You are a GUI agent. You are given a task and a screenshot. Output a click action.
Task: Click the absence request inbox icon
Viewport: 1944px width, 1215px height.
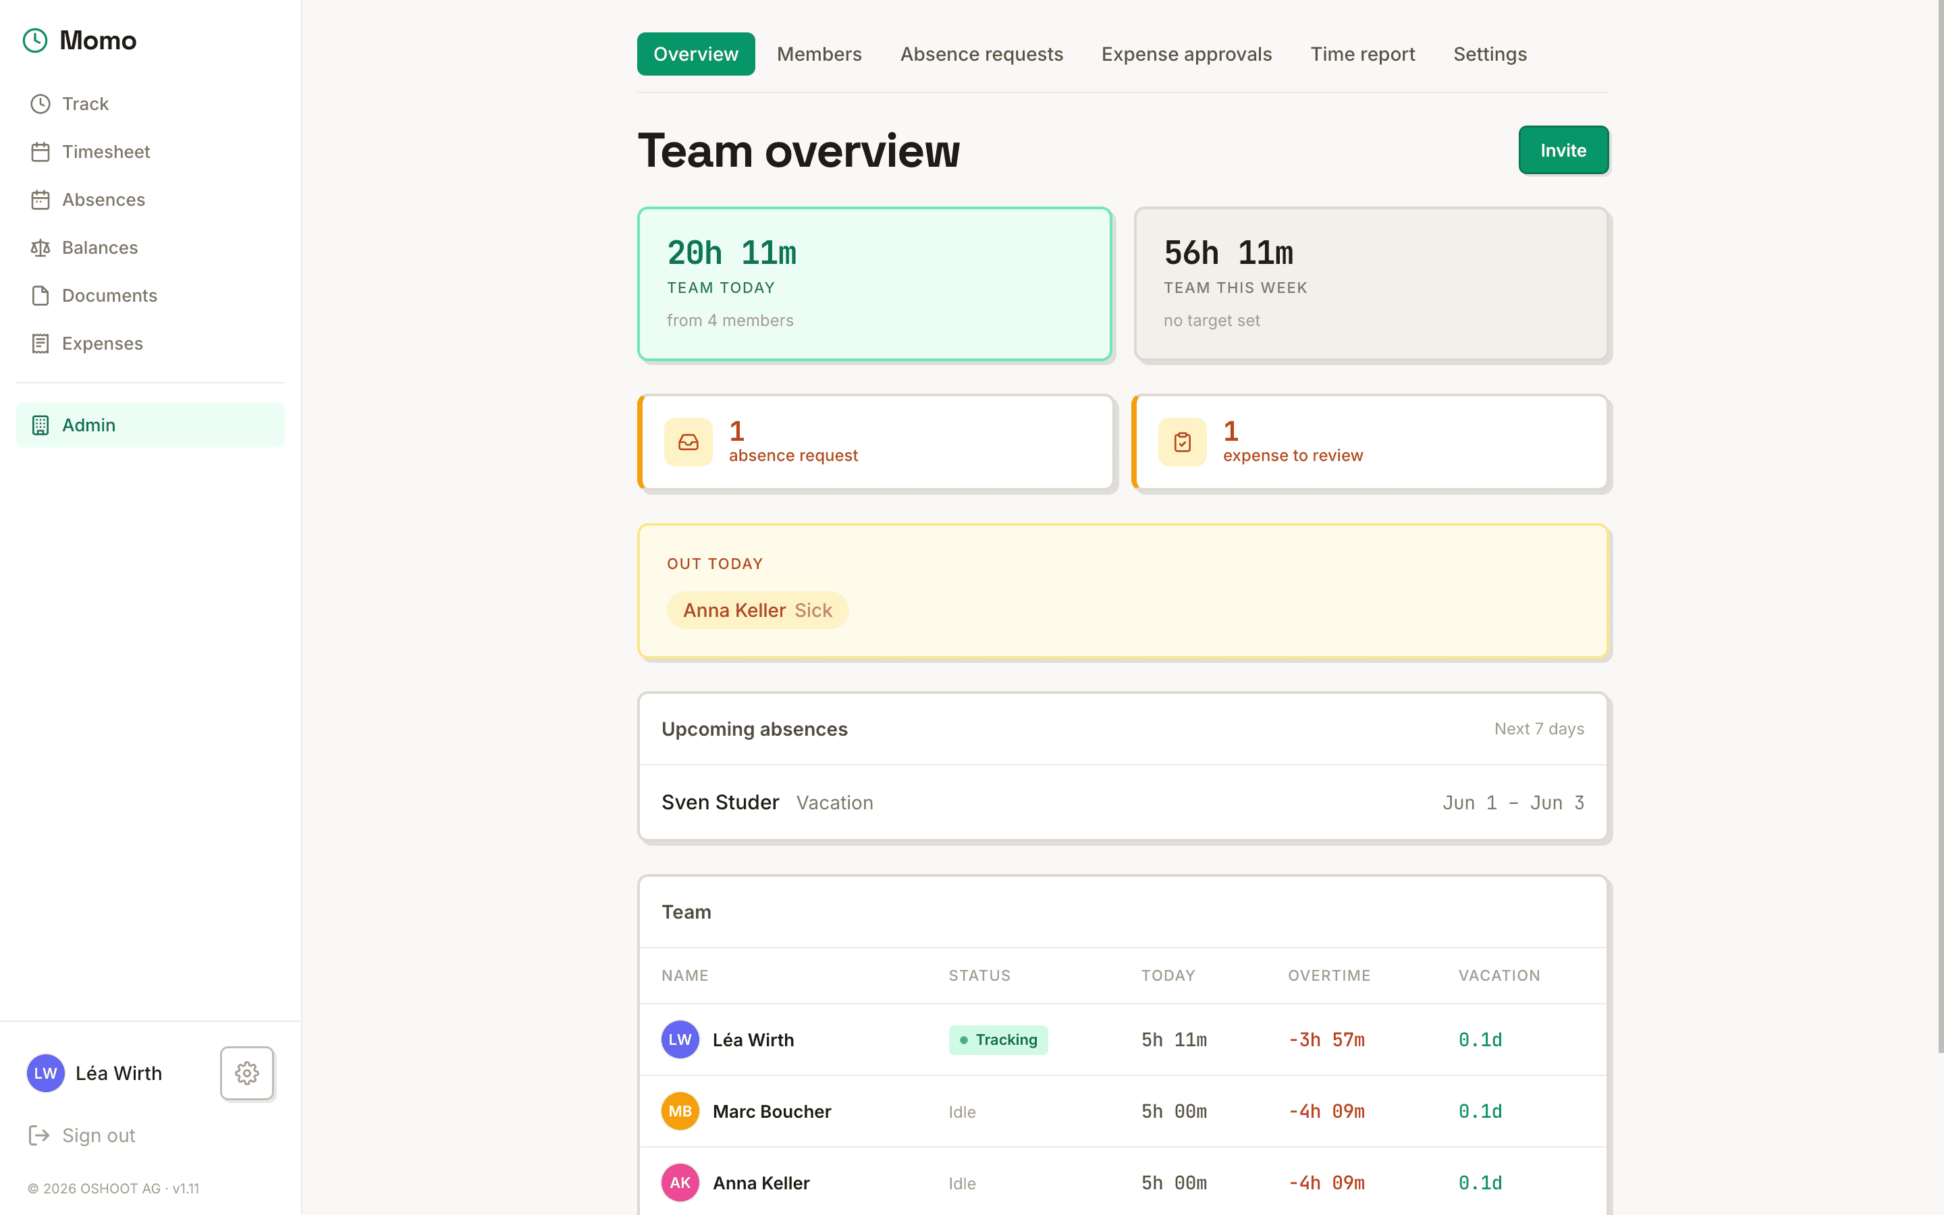click(x=688, y=442)
